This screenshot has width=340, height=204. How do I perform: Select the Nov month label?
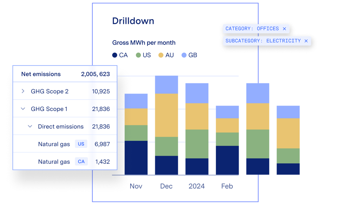(136, 186)
